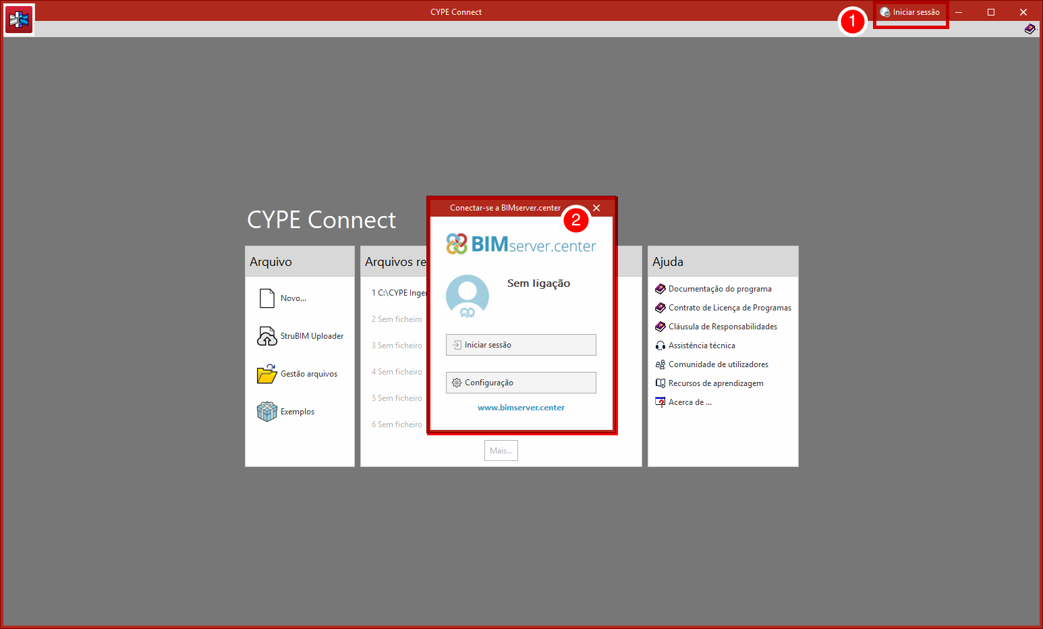Visit the www.bimserver.center link
The width and height of the screenshot is (1043, 629).
(x=521, y=408)
